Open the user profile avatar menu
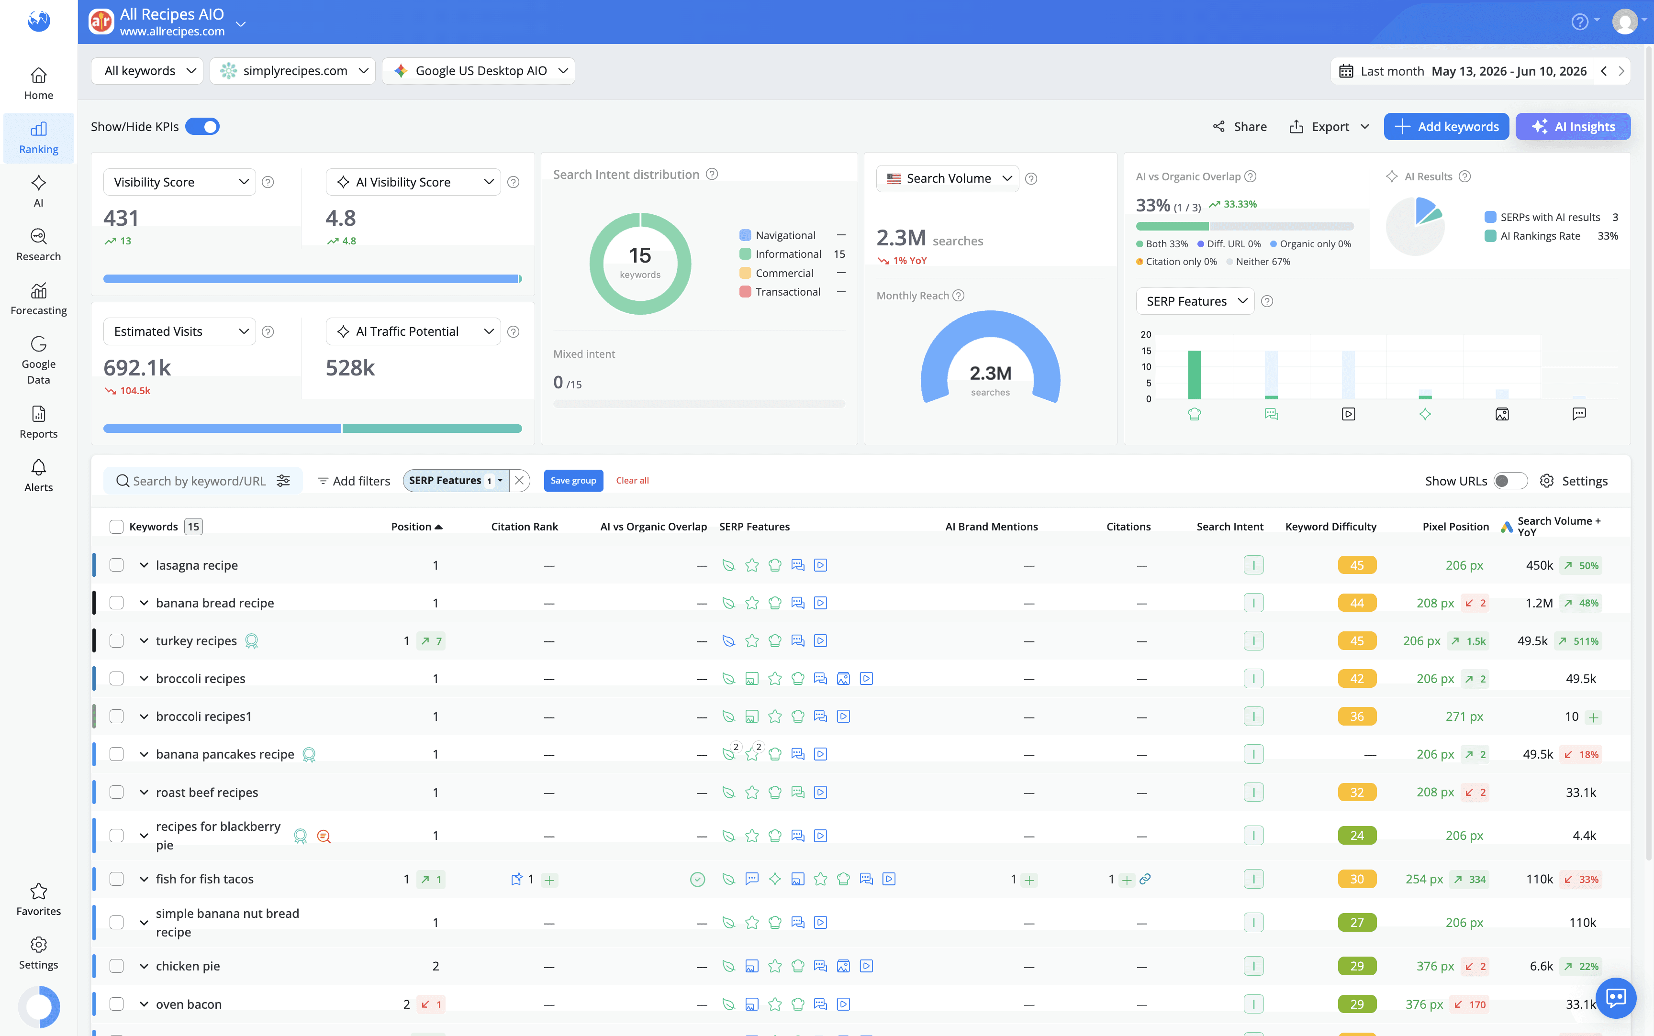Viewport: 1654px width, 1036px height. pos(1624,21)
